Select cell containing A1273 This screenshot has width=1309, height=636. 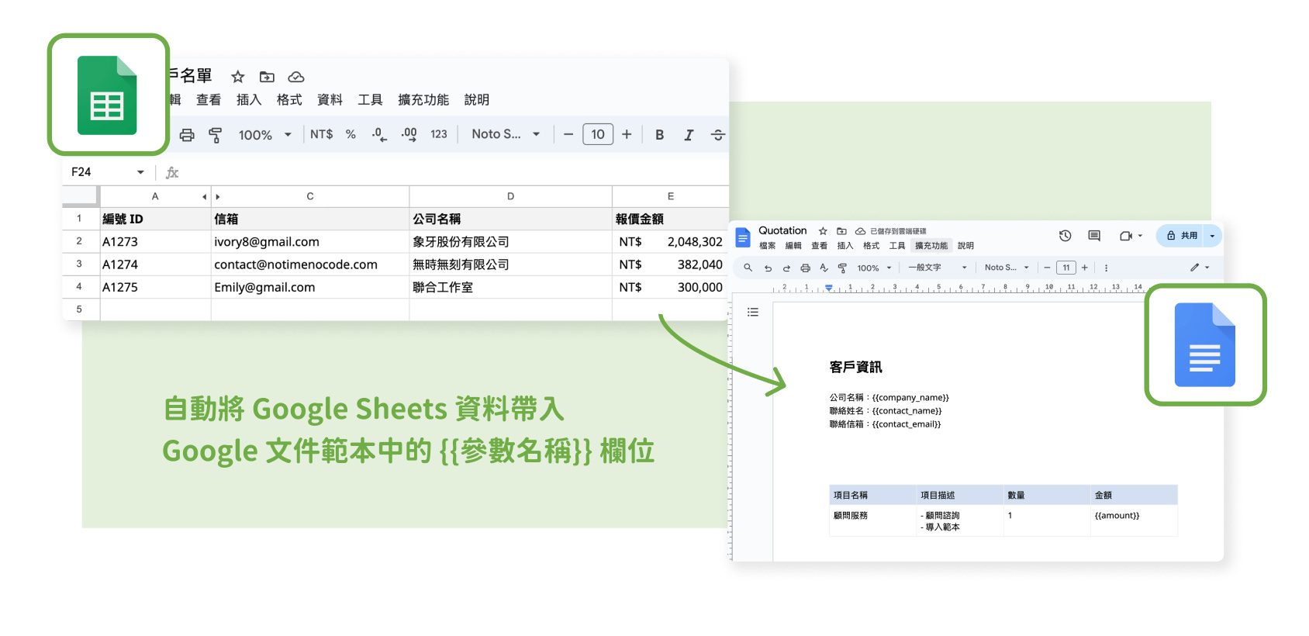(x=155, y=242)
